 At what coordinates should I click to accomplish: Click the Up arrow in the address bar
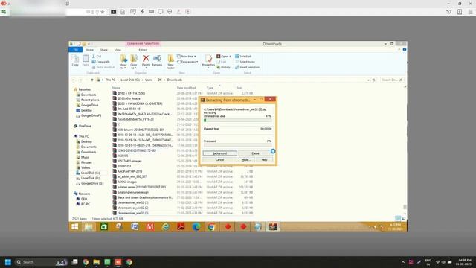(92, 80)
